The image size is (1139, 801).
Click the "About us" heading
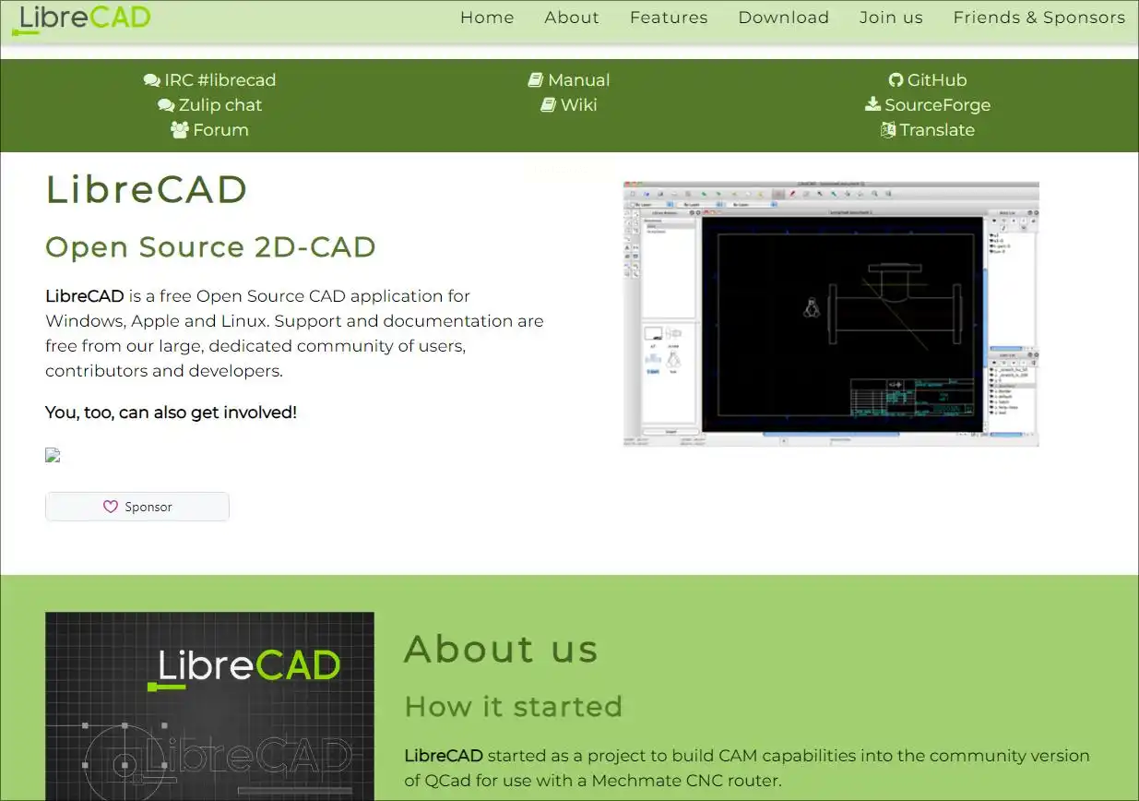pyautogui.click(x=501, y=649)
